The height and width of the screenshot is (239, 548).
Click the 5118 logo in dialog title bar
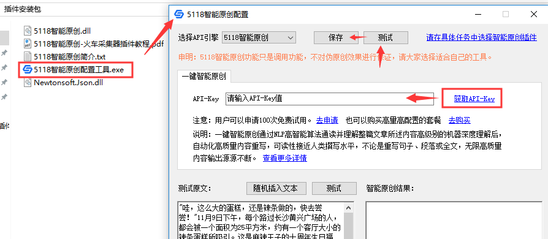pos(179,14)
